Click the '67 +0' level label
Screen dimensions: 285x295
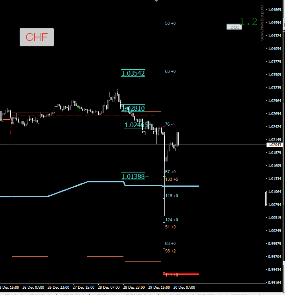point(170,172)
